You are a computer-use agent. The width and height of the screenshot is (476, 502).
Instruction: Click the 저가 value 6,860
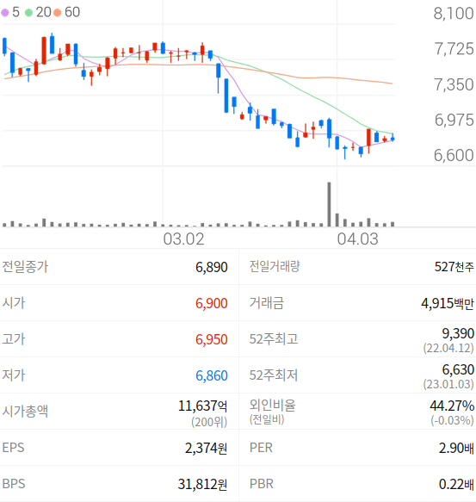(212, 375)
